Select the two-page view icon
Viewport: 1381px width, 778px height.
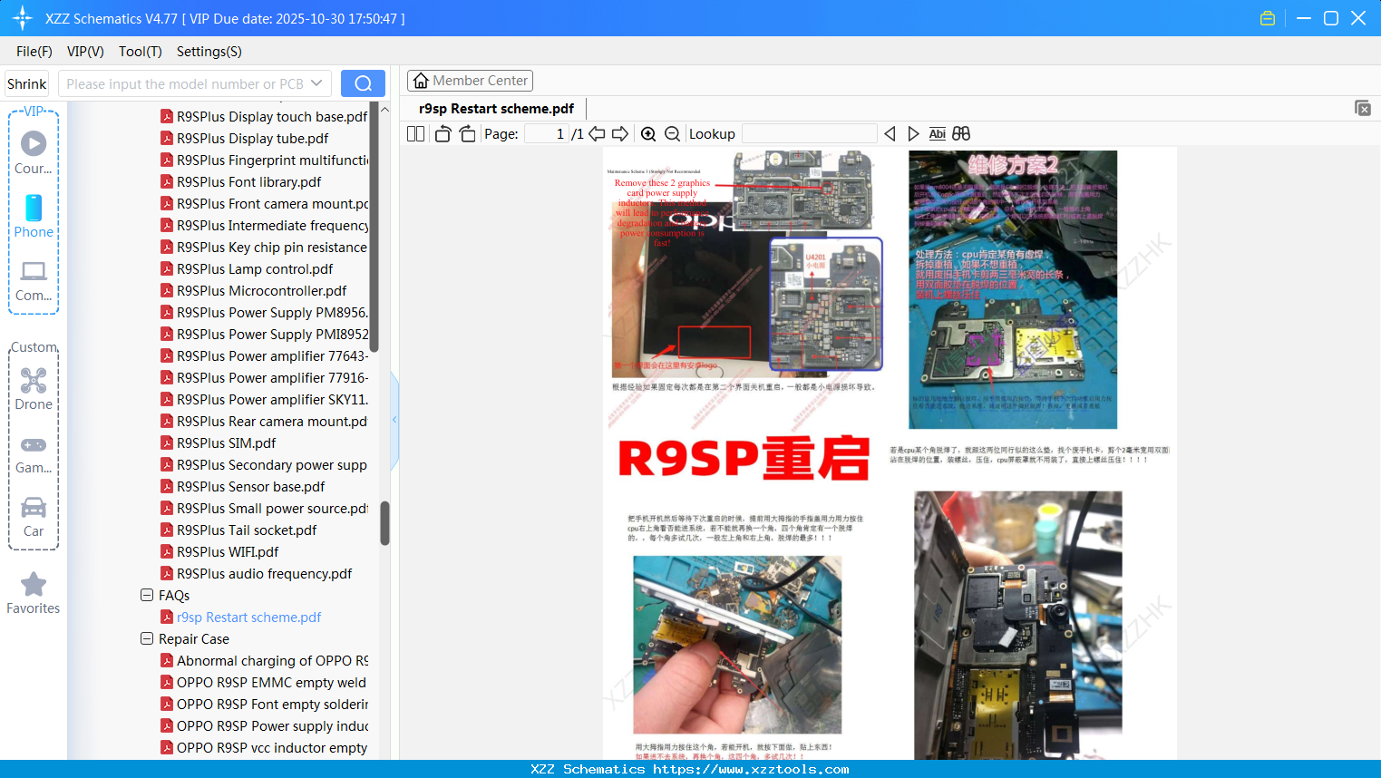click(x=414, y=133)
